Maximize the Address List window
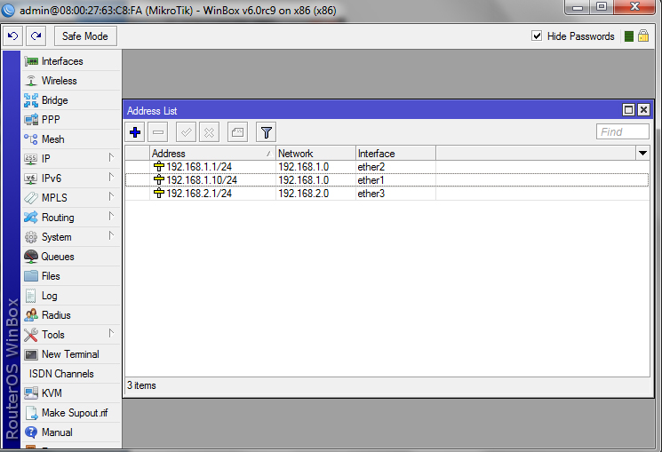The height and width of the screenshot is (452, 662). (628, 110)
